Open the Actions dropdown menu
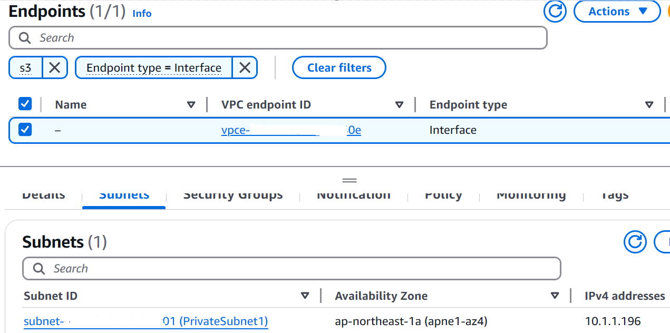This screenshot has height=333, width=670. (x=617, y=12)
